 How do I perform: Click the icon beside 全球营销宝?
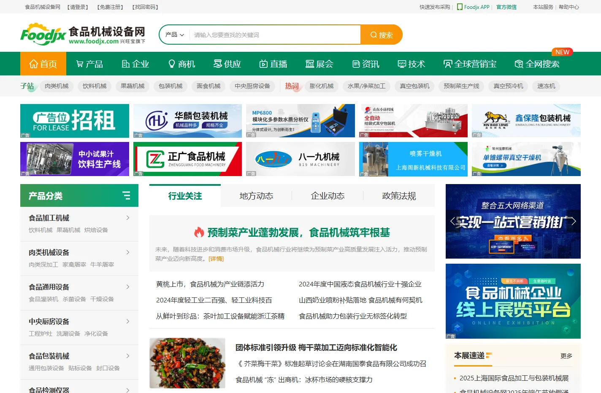tap(448, 64)
